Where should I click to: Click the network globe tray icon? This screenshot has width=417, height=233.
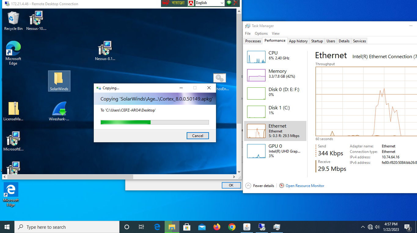coord(370,227)
